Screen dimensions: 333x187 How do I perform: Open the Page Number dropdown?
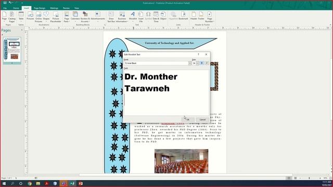click(x=210, y=17)
